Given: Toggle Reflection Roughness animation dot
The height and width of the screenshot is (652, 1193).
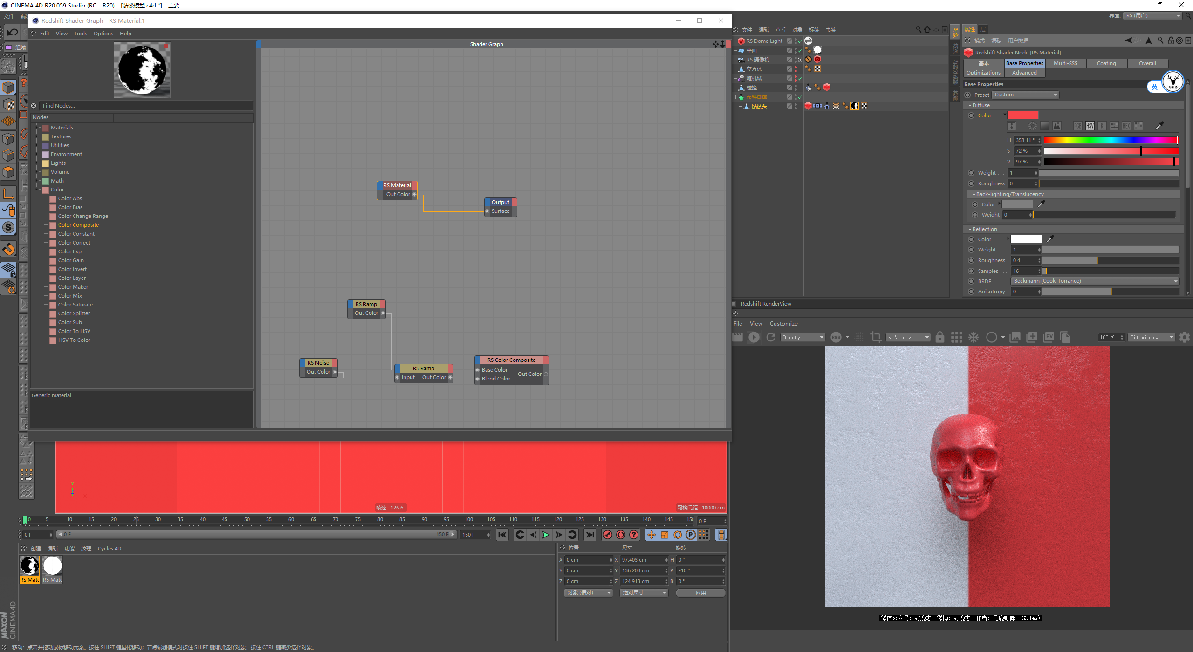Looking at the screenshot, I should 971,260.
